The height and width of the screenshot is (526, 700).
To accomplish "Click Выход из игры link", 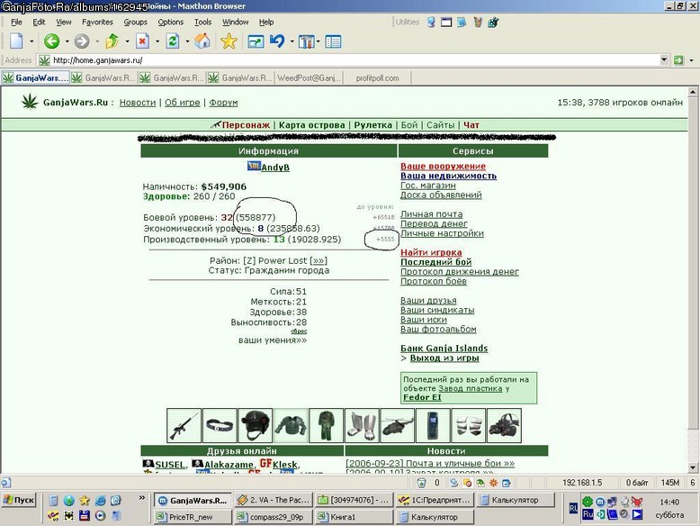I will click(444, 358).
